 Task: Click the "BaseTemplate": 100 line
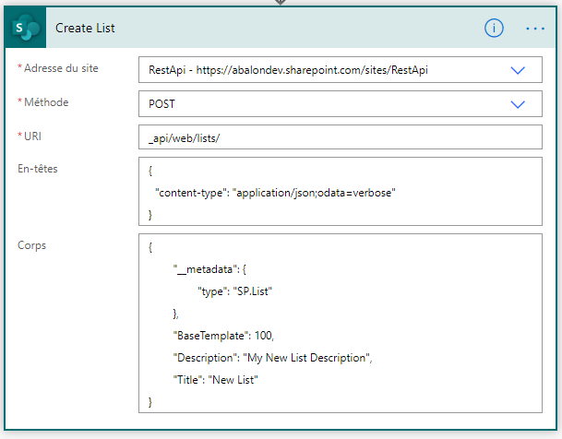coord(223,336)
